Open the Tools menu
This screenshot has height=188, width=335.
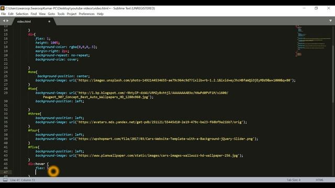click(61, 14)
